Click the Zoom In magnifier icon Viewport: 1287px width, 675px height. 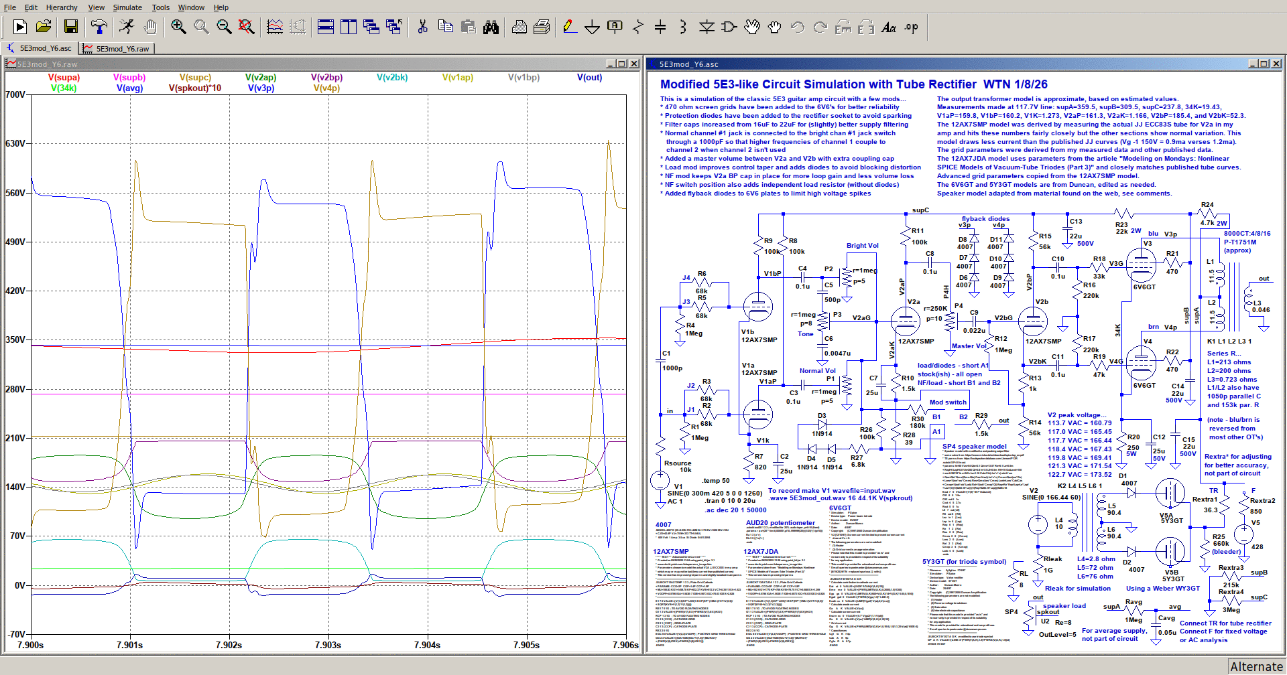[x=178, y=27]
